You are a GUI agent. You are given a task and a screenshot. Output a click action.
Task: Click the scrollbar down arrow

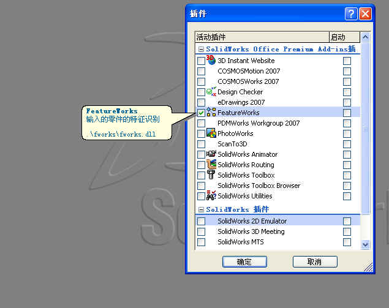pyautogui.click(x=365, y=244)
